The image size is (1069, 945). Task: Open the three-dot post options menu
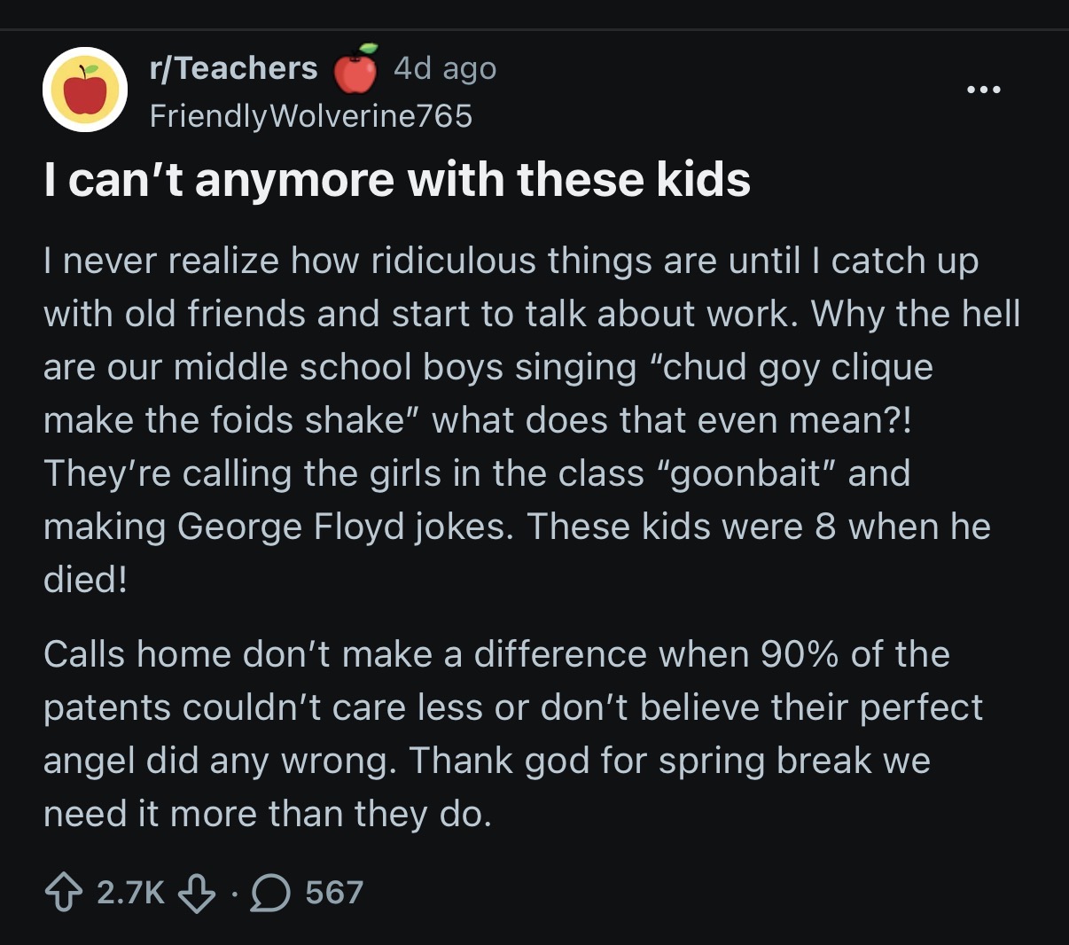click(x=984, y=90)
